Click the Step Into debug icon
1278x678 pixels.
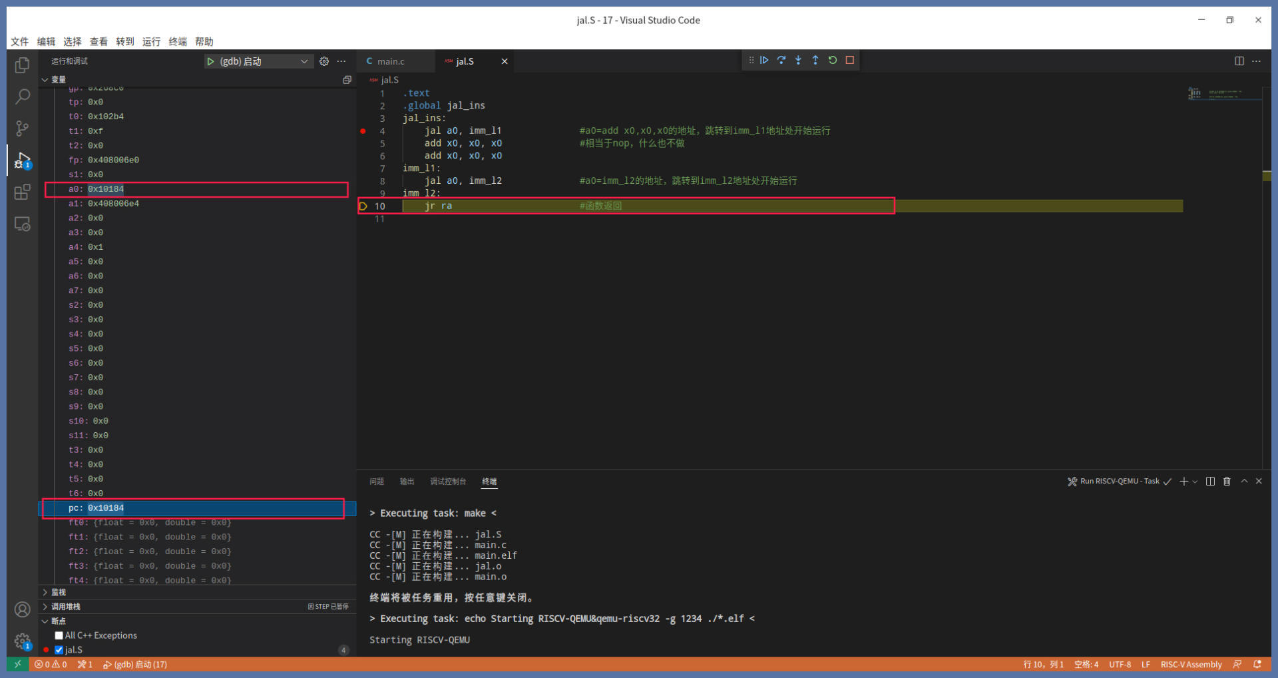pyautogui.click(x=798, y=60)
